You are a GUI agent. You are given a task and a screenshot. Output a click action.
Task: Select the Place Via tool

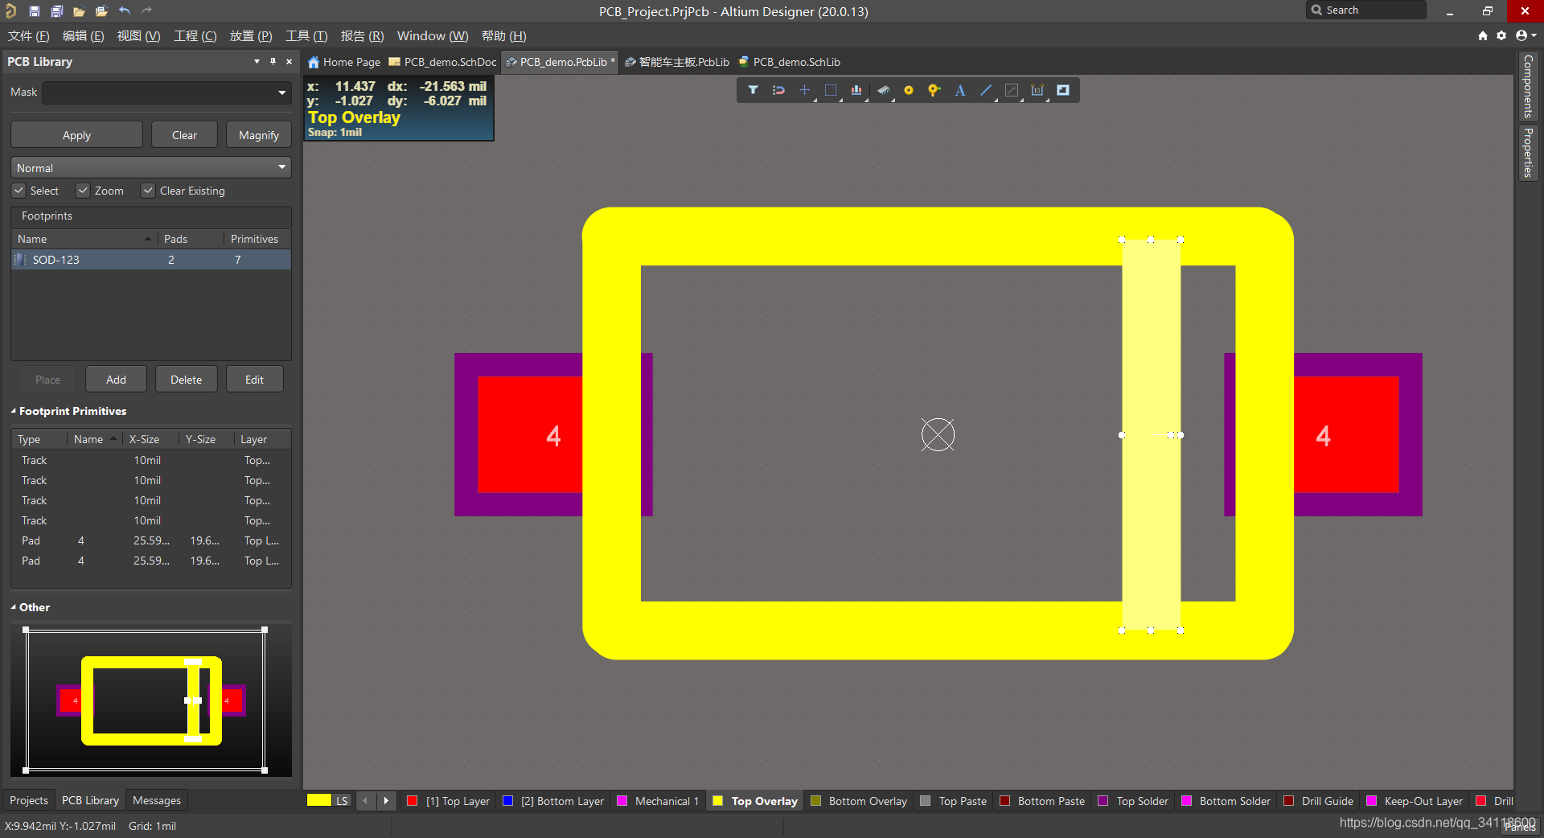(x=934, y=90)
